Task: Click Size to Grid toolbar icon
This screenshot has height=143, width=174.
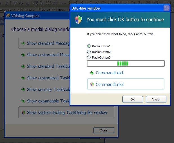Action: (55, 3)
